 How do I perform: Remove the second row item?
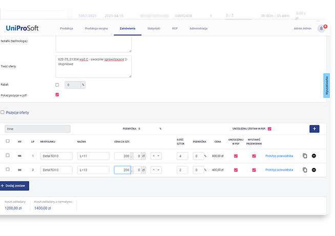point(313,170)
